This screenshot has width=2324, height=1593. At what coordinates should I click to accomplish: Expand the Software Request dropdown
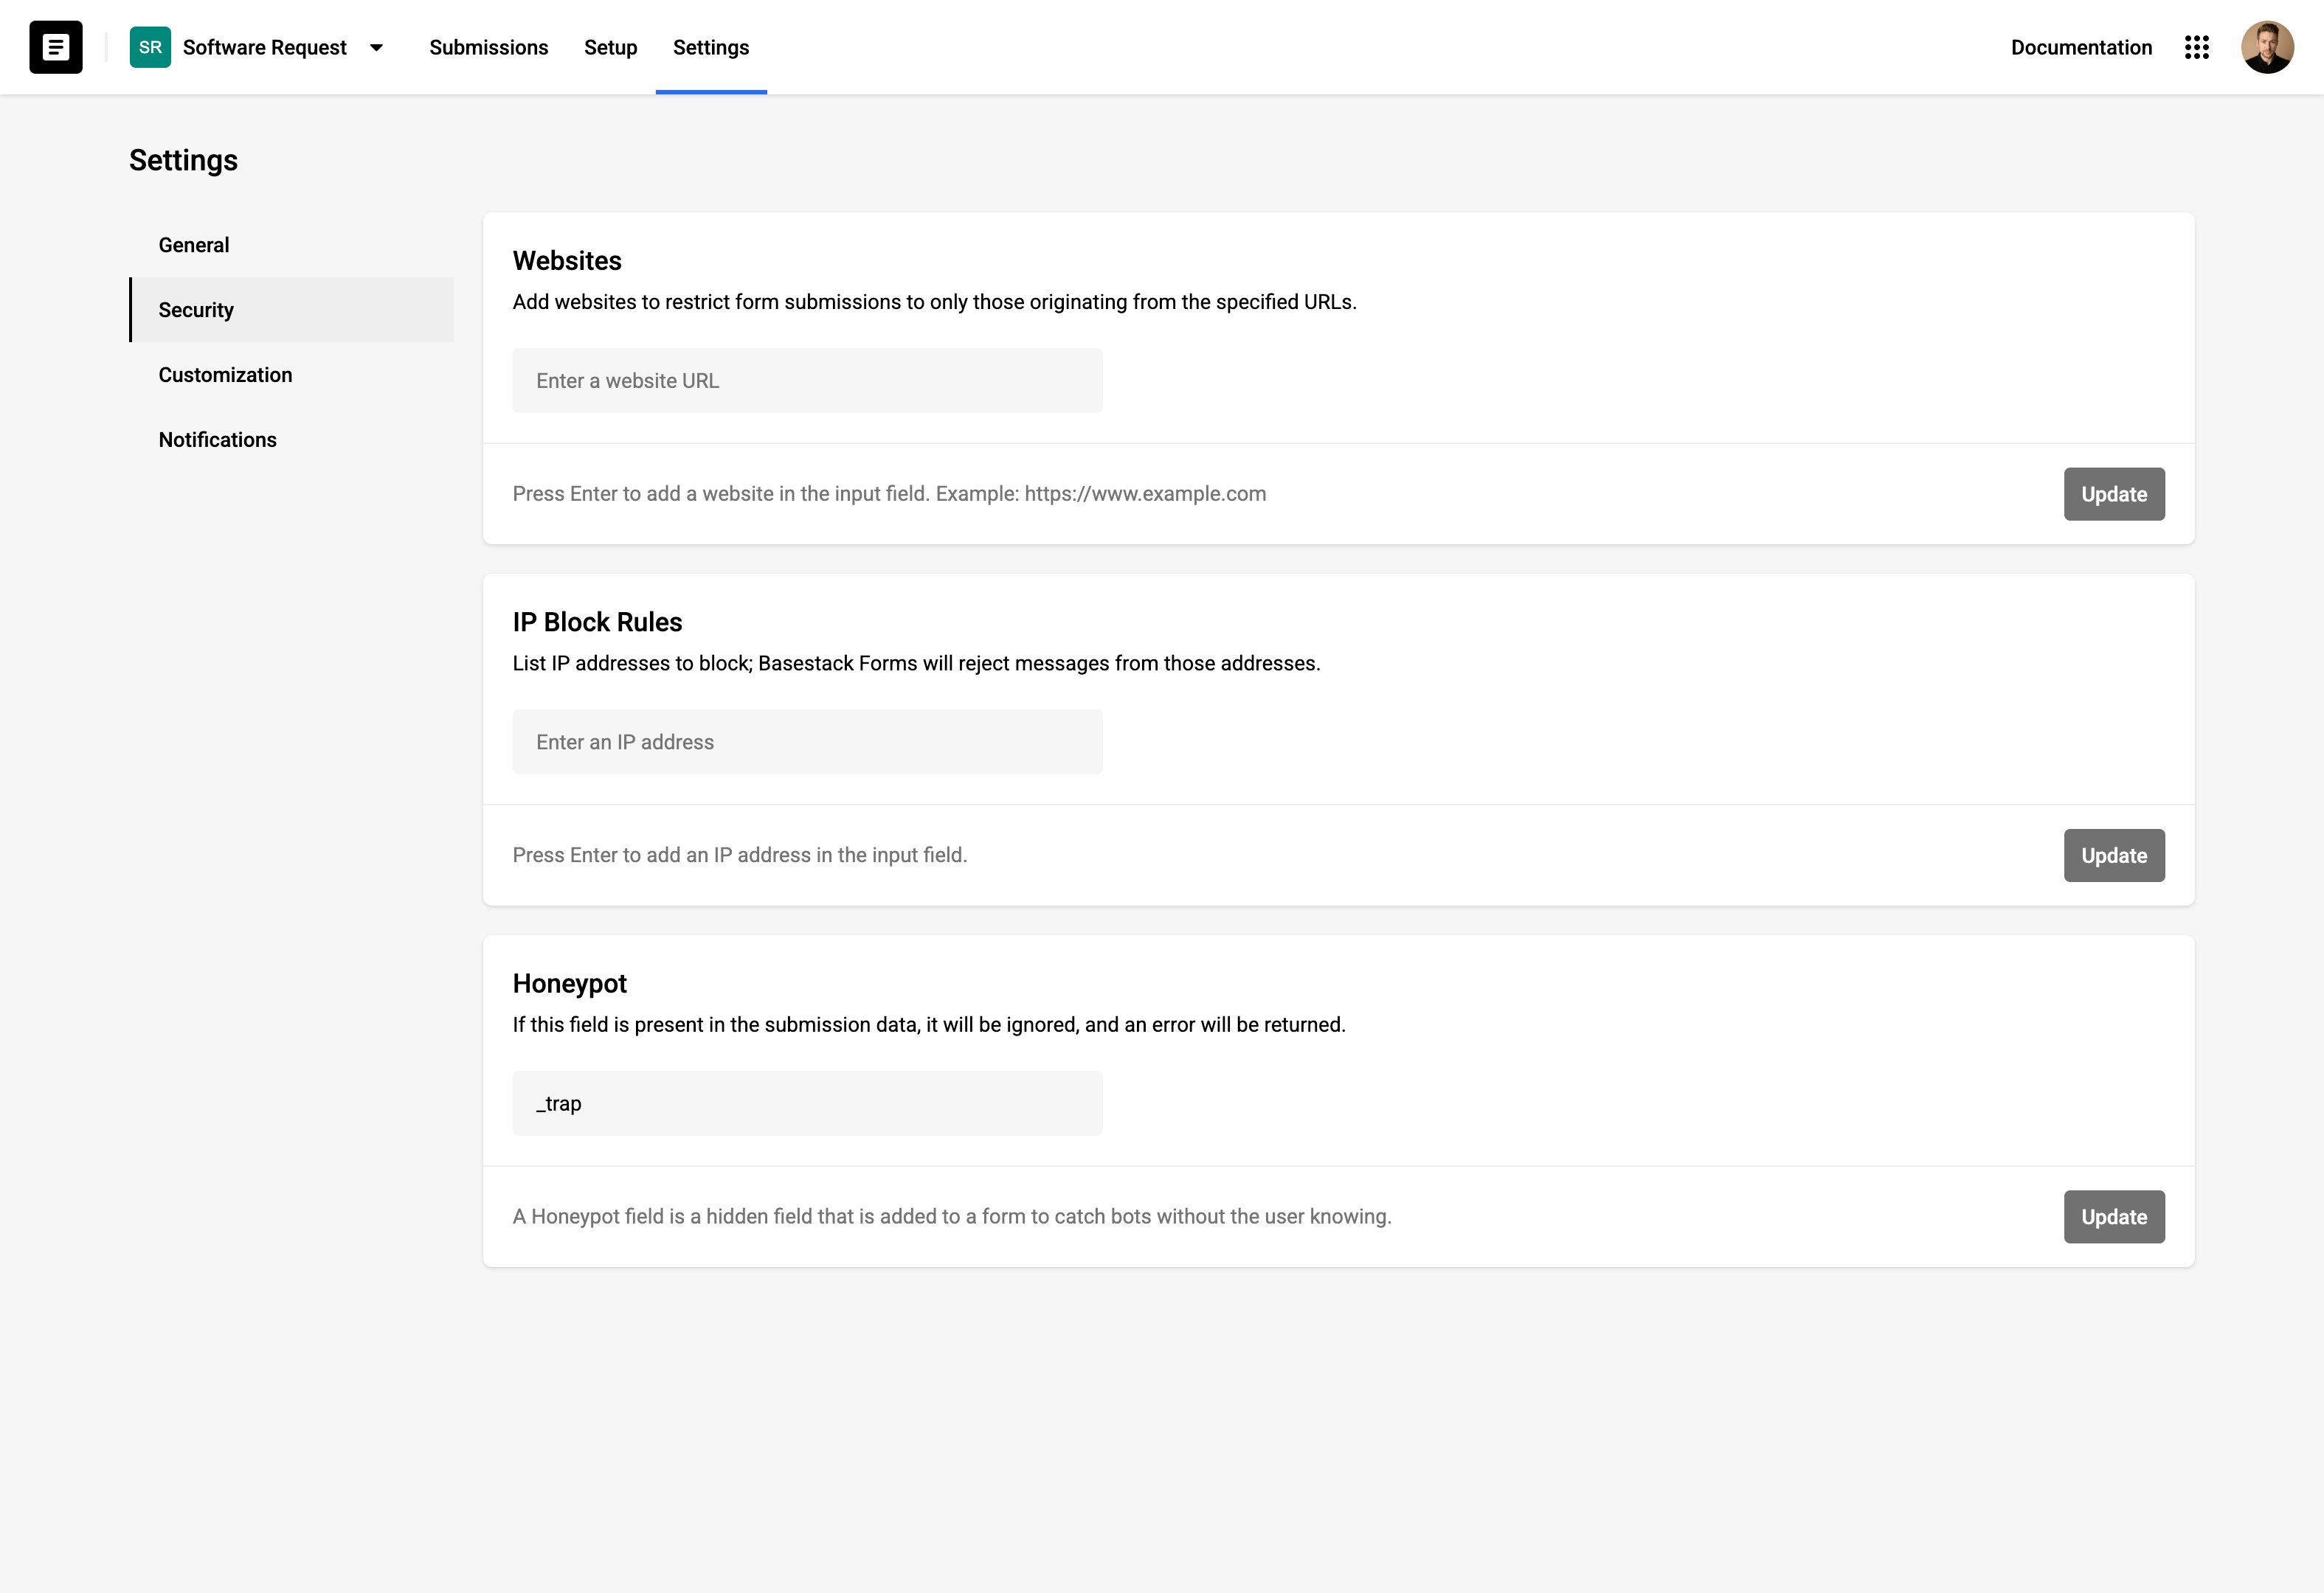point(377,47)
